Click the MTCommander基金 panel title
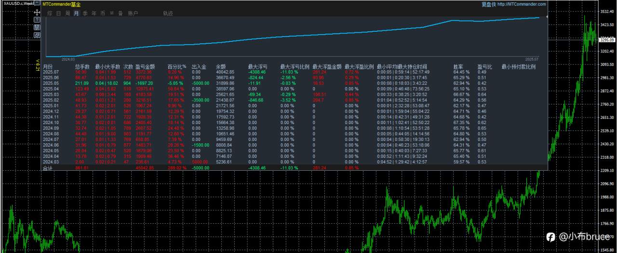The image size is (617, 253). (62, 4)
